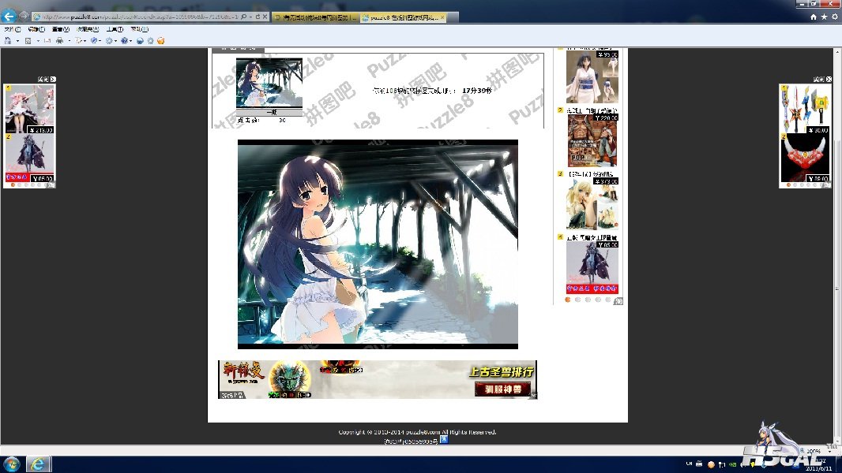
Task: Open the 工具(T) menu
Action: (x=115, y=29)
